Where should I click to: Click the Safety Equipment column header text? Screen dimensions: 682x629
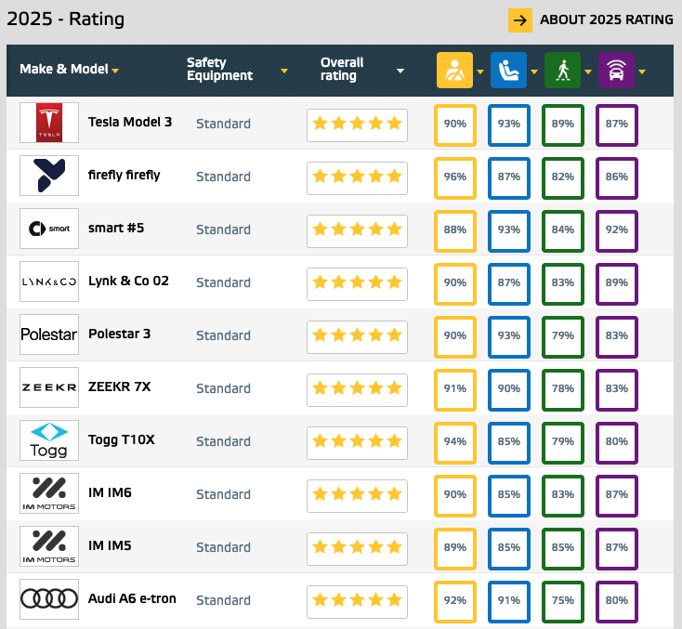(x=219, y=69)
